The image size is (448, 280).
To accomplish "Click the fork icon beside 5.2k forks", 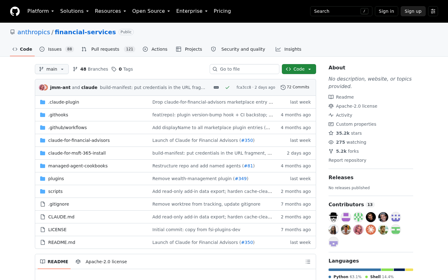I will [331, 151].
